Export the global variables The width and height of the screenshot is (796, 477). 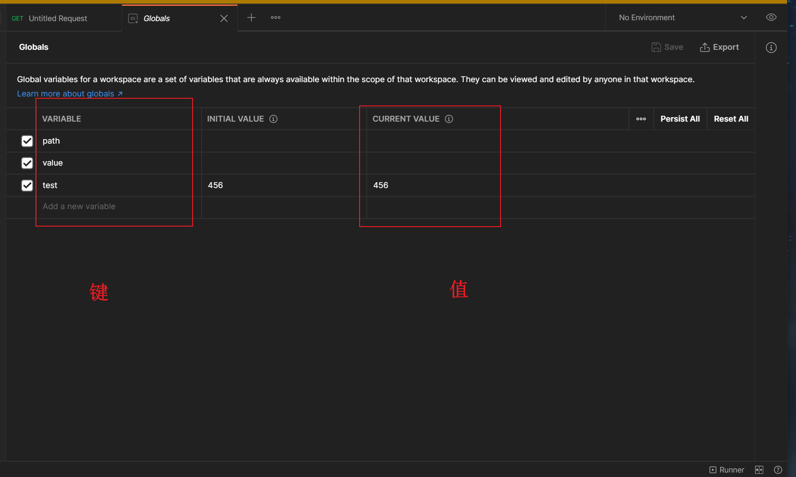point(719,47)
